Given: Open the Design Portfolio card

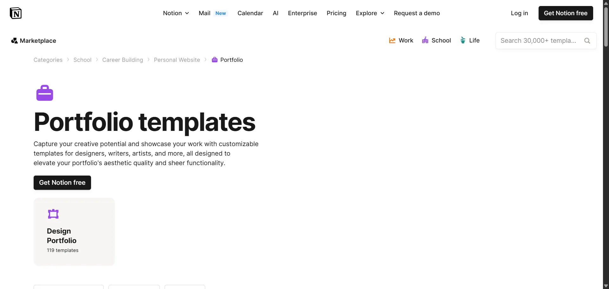Looking at the screenshot, I should pyautogui.click(x=74, y=232).
